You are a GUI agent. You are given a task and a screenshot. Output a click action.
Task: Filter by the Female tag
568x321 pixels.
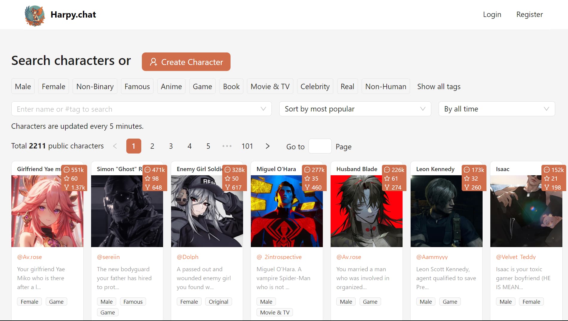pyautogui.click(x=53, y=86)
